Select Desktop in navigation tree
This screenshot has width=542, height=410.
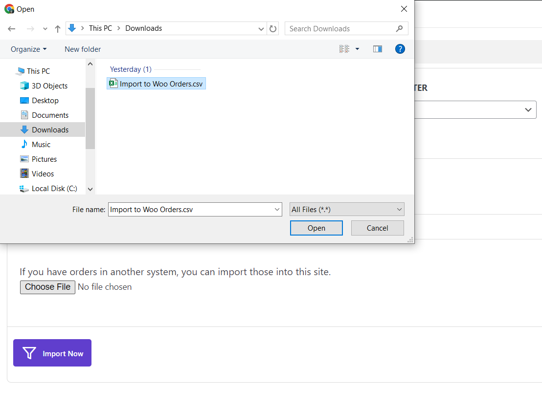[x=45, y=101]
